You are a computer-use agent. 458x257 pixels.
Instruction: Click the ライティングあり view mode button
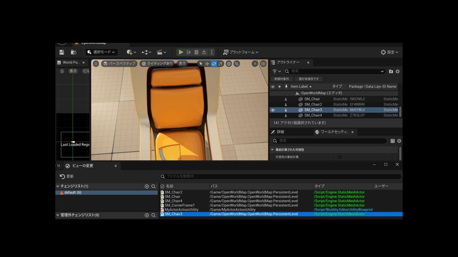pos(157,64)
